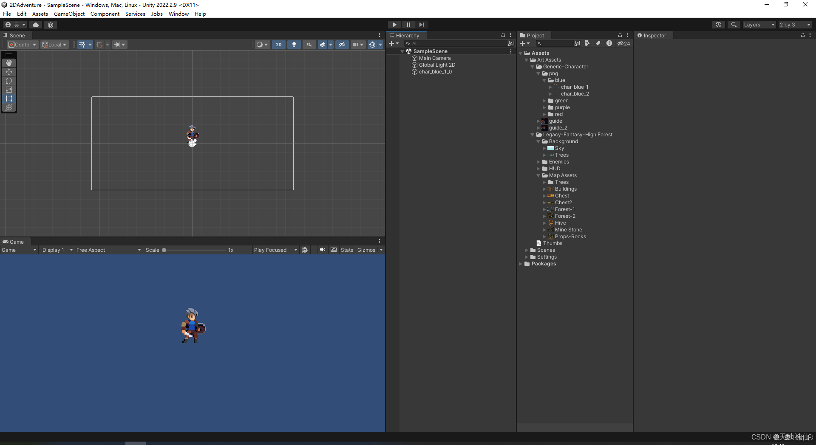Select the Transform tool

coord(9,107)
